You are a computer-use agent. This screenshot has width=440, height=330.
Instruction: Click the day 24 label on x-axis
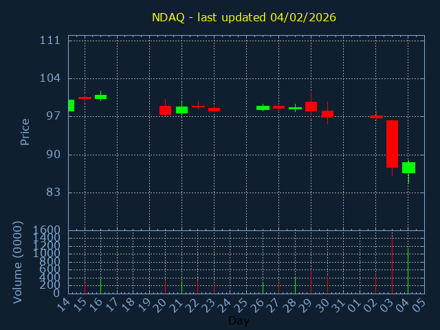[225, 305]
